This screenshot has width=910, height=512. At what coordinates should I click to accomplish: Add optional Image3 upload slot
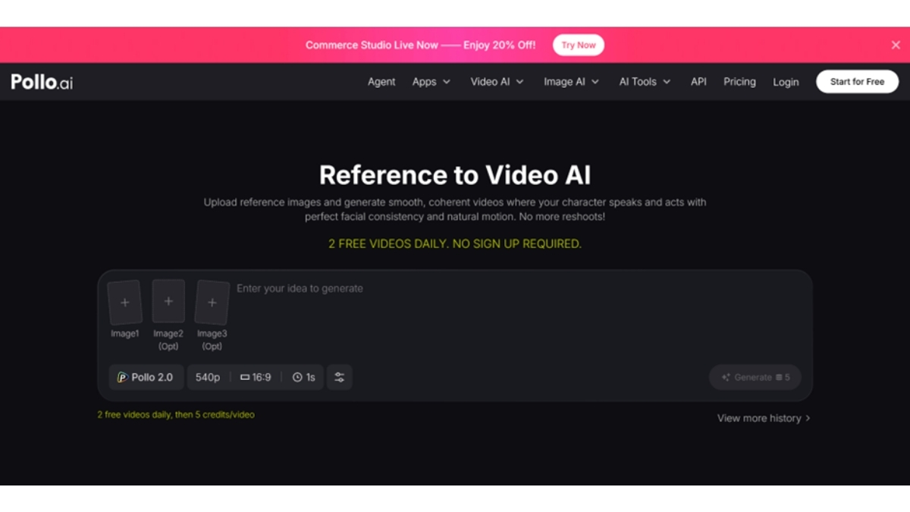pos(212,303)
